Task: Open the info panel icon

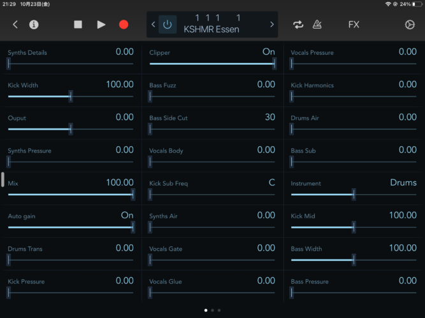Action: click(x=34, y=25)
